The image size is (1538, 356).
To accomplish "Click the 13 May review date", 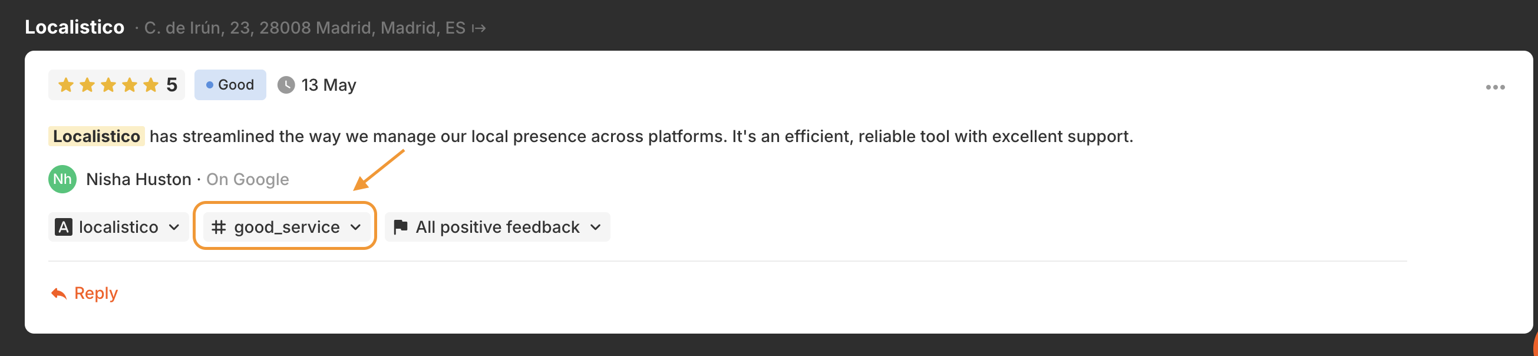I will tap(328, 85).
